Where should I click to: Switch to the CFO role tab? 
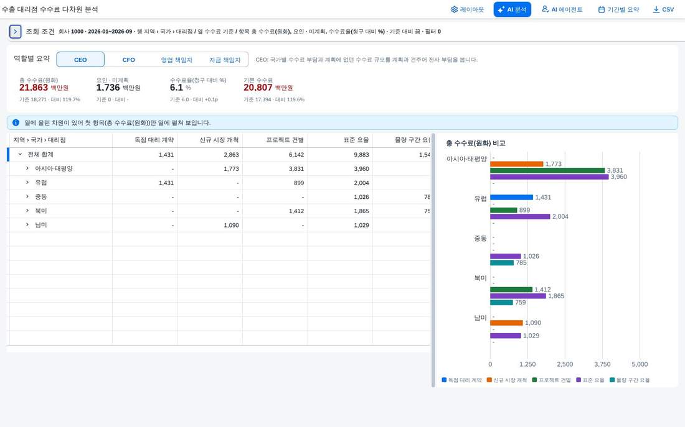(x=128, y=60)
